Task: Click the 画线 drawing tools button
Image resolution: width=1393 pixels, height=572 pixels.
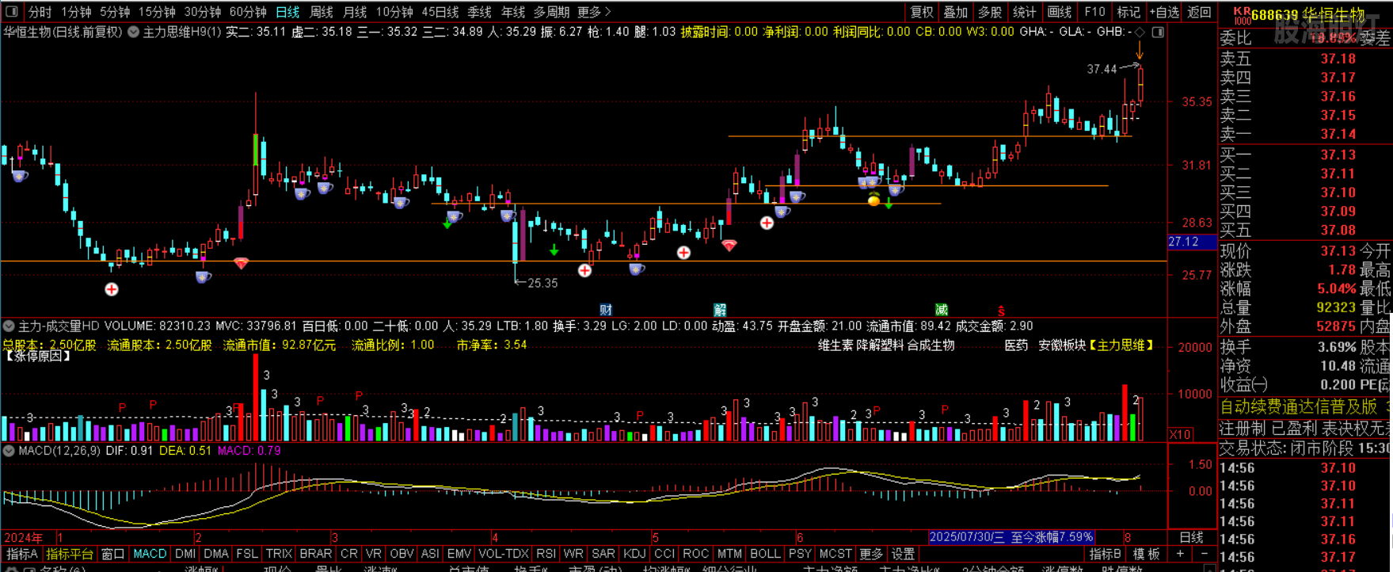Action: (x=1059, y=12)
